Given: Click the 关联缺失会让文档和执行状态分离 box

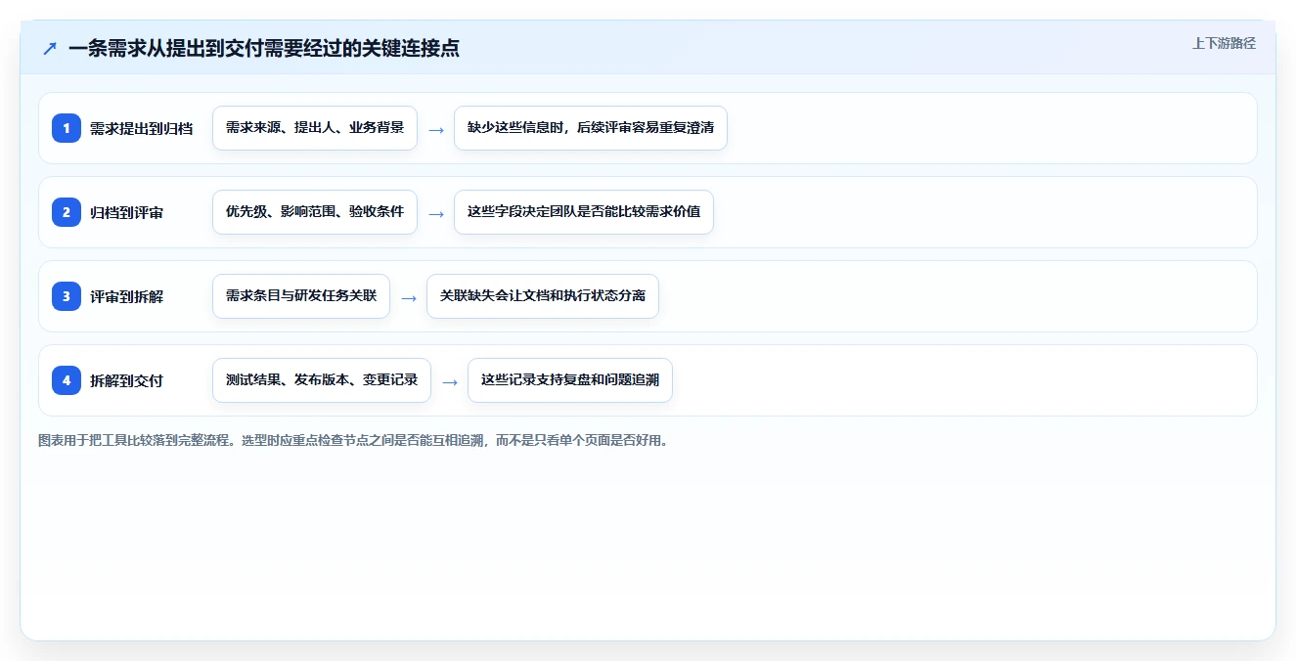Looking at the screenshot, I should point(543,296).
